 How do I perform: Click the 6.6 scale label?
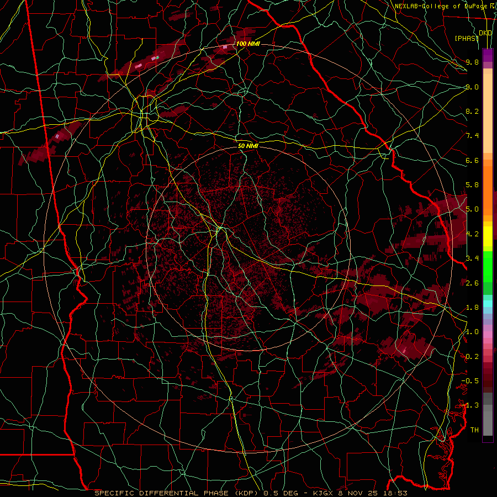472,160
